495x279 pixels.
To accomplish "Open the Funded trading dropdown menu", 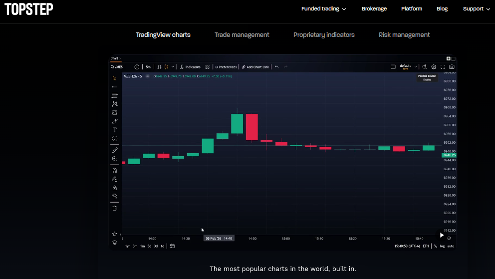I will 323,9.
